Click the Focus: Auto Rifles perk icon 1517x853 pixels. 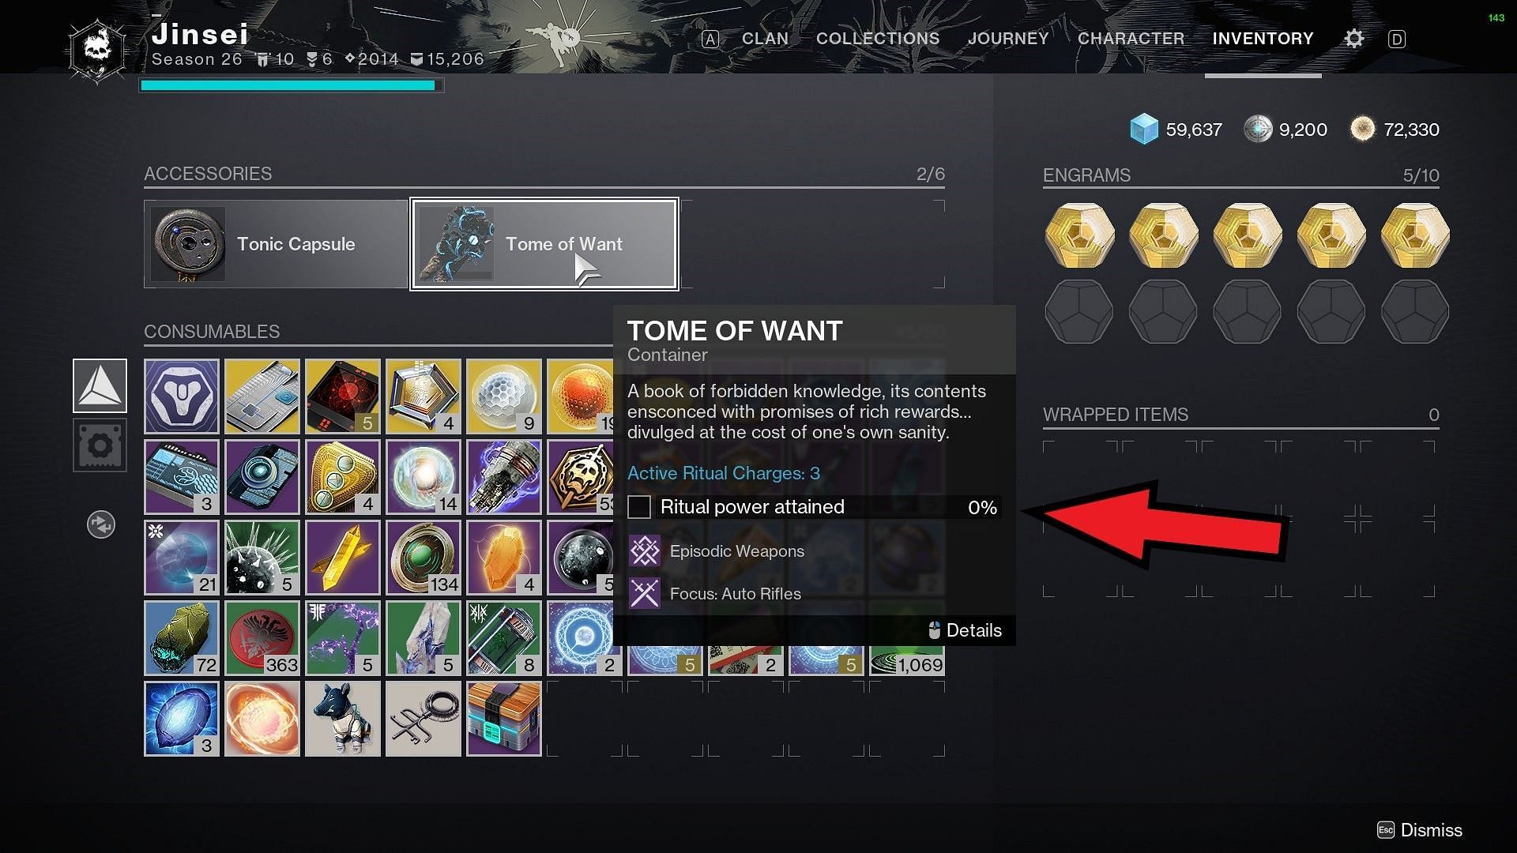tap(643, 592)
